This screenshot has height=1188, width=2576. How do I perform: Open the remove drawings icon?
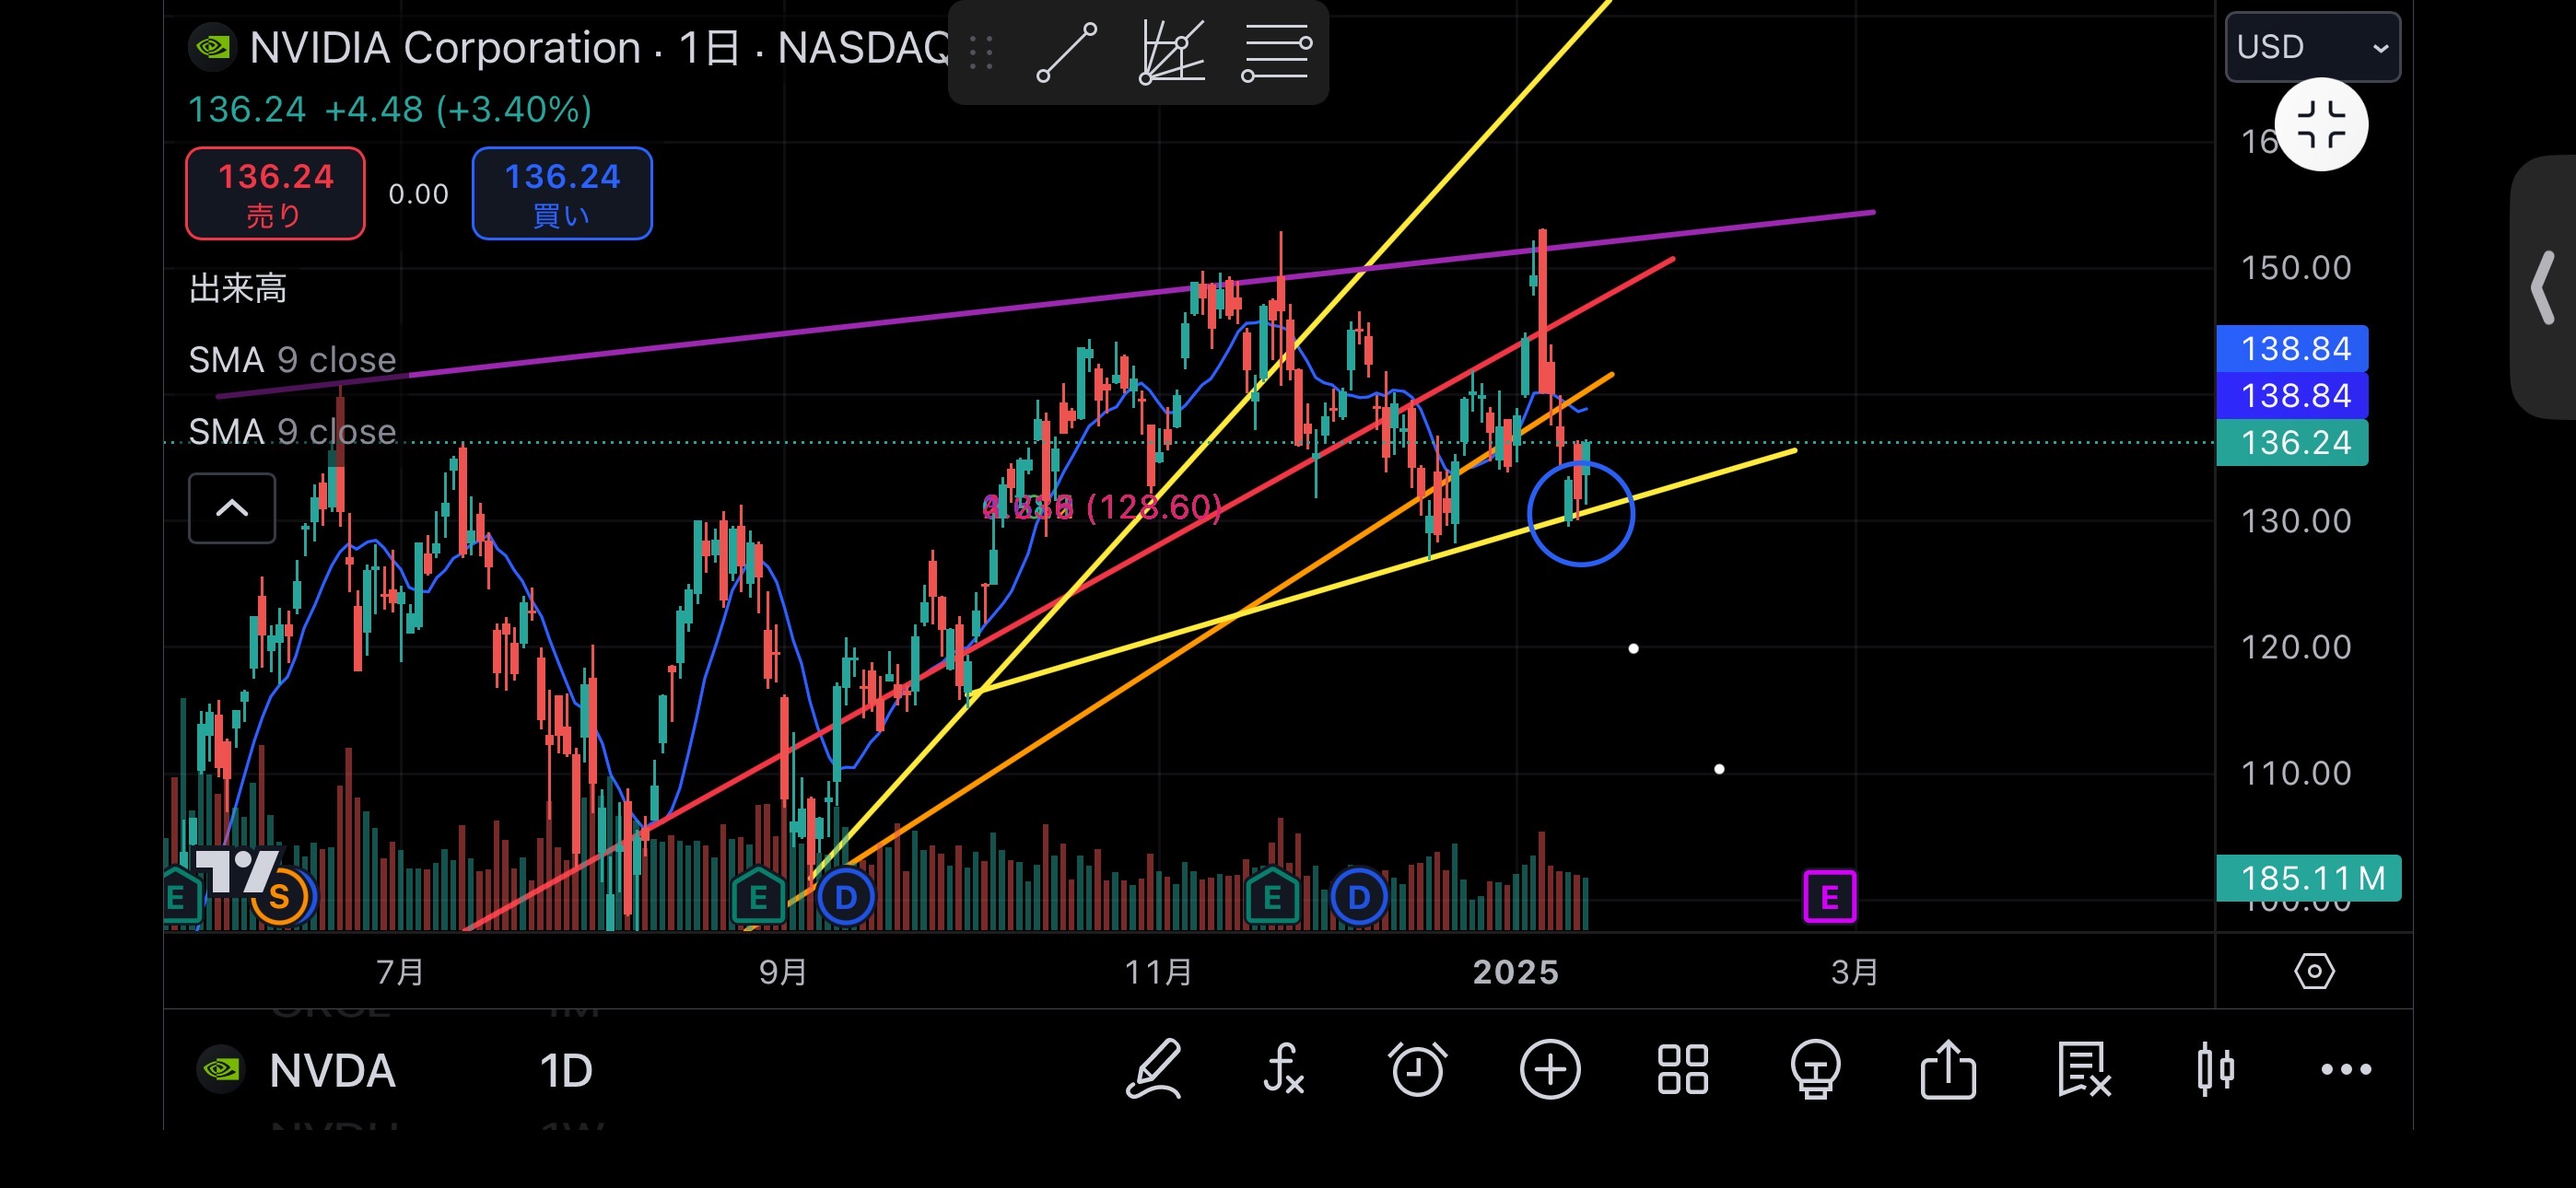pyautogui.click(x=2083, y=1070)
